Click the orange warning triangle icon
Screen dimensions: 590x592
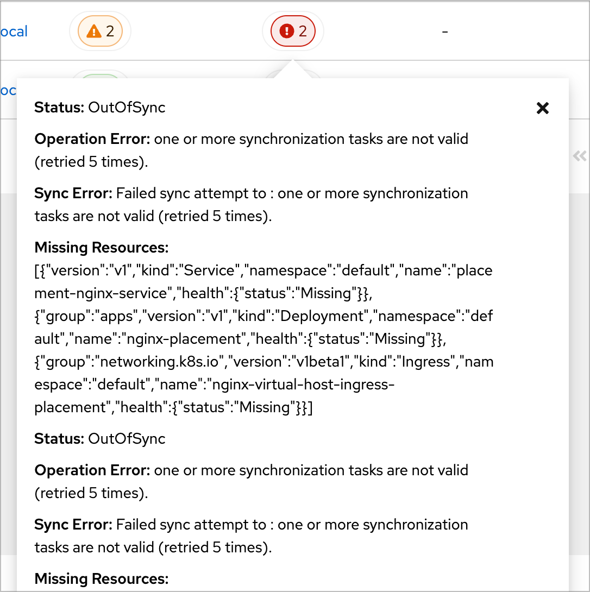pos(95,32)
